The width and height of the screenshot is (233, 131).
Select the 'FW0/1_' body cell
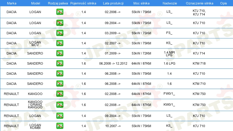coord(169,94)
